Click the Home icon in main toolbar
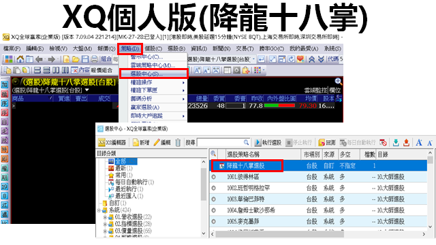The image size is (436, 245). (x=20, y=59)
